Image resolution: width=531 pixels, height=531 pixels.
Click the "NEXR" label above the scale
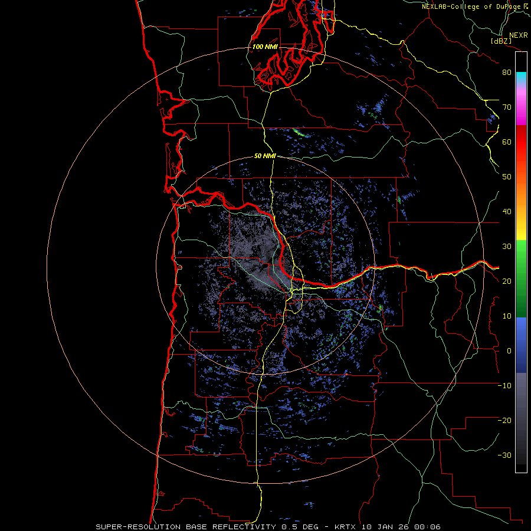coord(518,35)
